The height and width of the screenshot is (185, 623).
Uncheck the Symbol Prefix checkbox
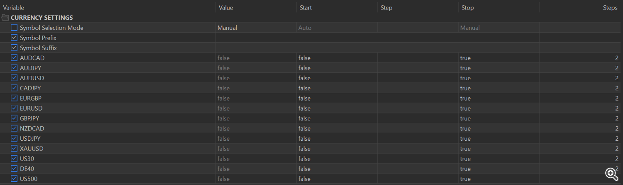point(14,38)
